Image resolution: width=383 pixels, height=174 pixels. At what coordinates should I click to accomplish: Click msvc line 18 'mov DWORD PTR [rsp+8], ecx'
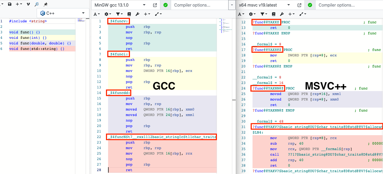[x=303, y=55]
